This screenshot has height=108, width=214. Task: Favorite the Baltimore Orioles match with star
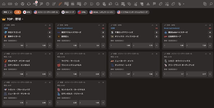[x=50, y=54]
